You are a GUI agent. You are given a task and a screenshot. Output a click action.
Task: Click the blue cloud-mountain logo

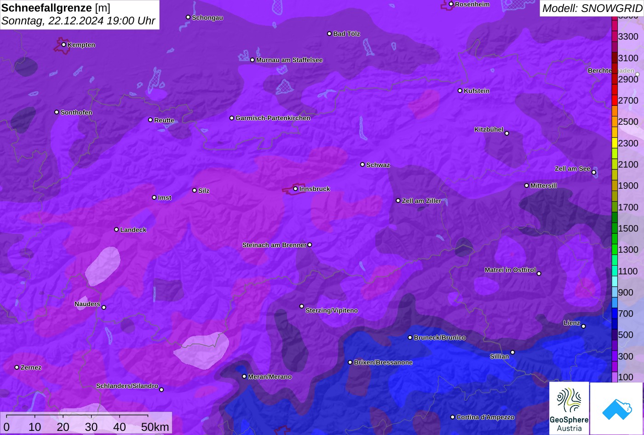point(616,408)
